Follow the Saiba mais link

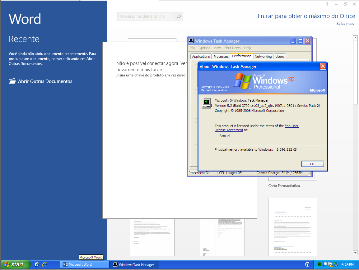point(345,24)
